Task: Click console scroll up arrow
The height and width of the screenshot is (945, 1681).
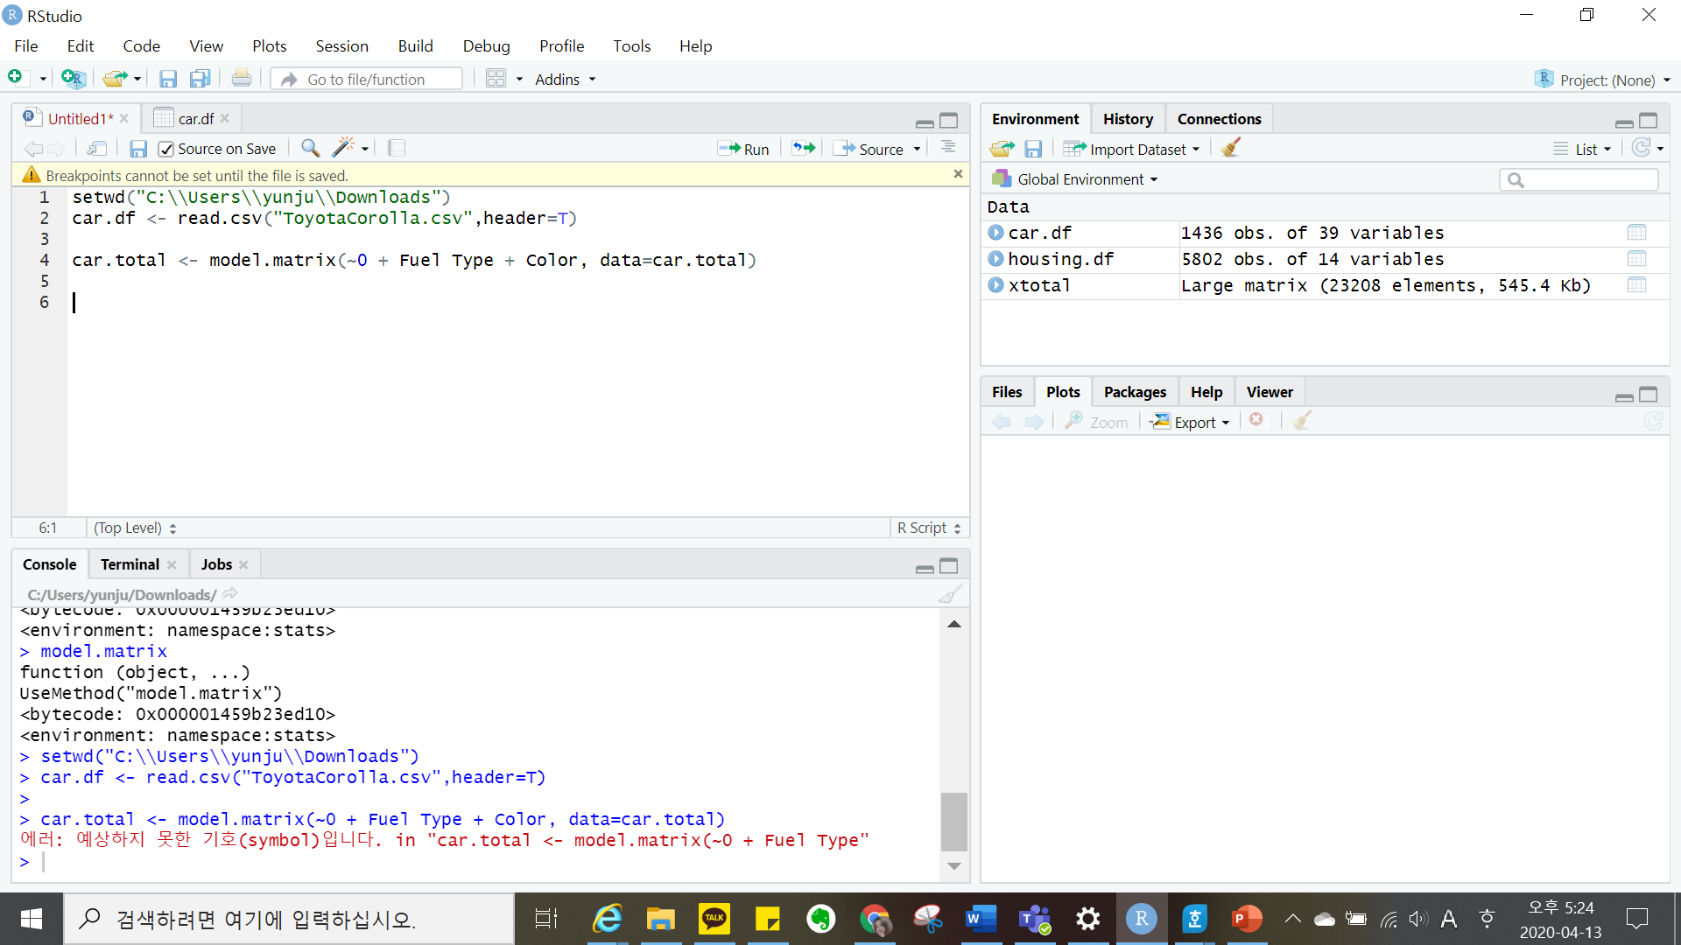Action: pyautogui.click(x=954, y=624)
